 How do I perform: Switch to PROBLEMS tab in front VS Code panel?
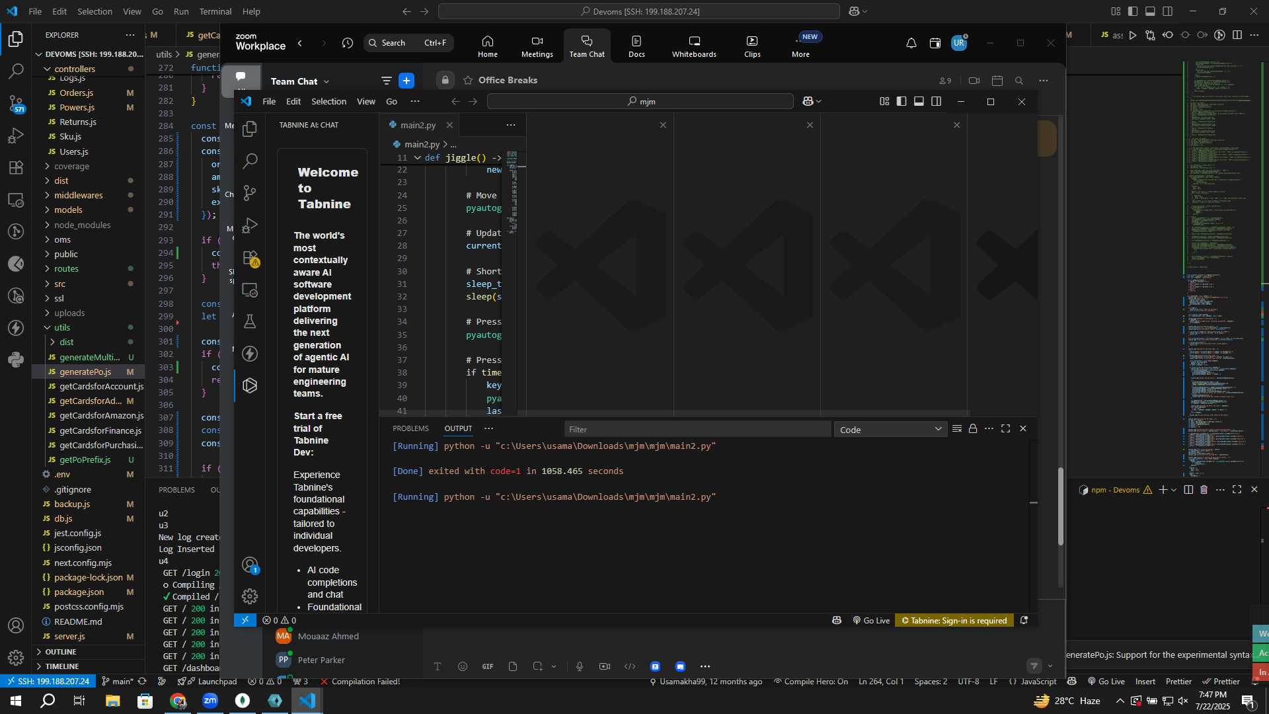(410, 428)
